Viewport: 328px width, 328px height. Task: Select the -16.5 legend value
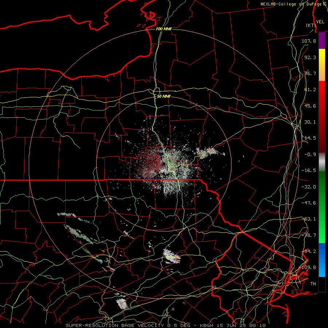(309, 171)
